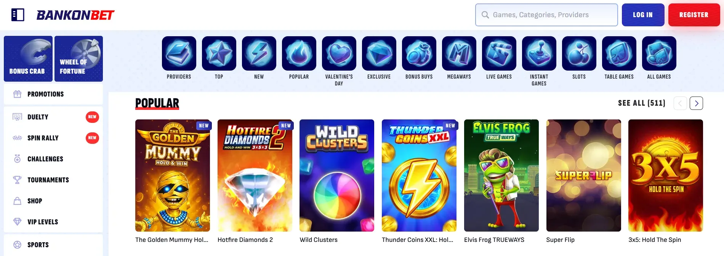This screenshot has height=256, width=724.
Task: Show previous Popular games with left arrow
Action: pyautogui.click(x=680, y=103)
